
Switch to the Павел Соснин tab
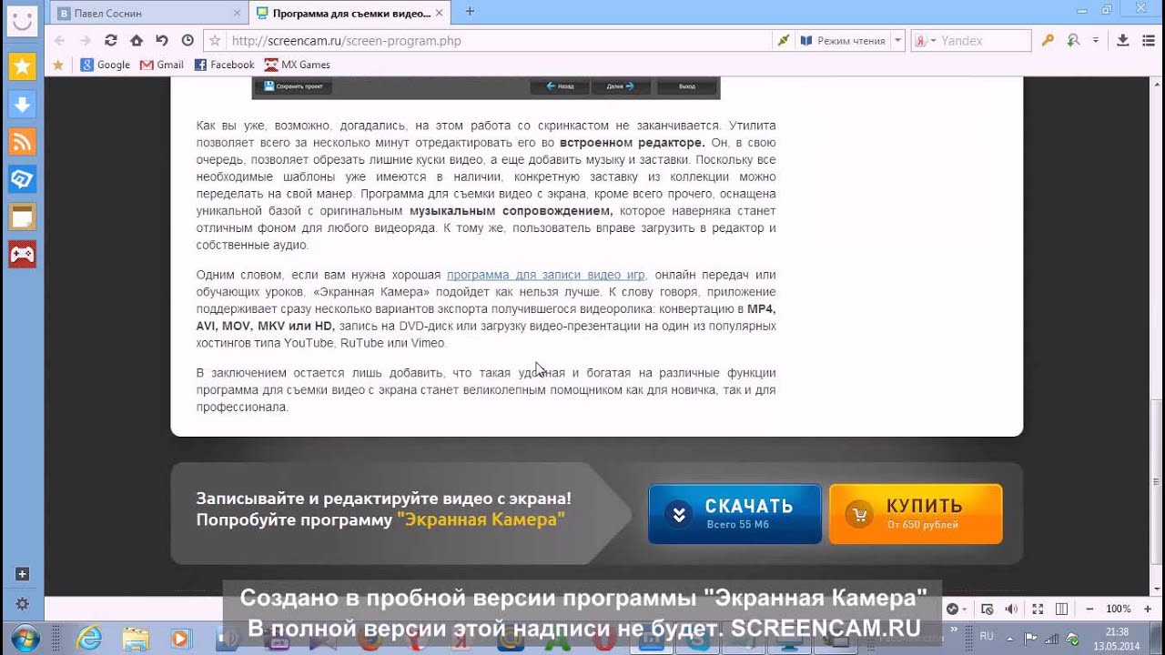pos(147,13)
